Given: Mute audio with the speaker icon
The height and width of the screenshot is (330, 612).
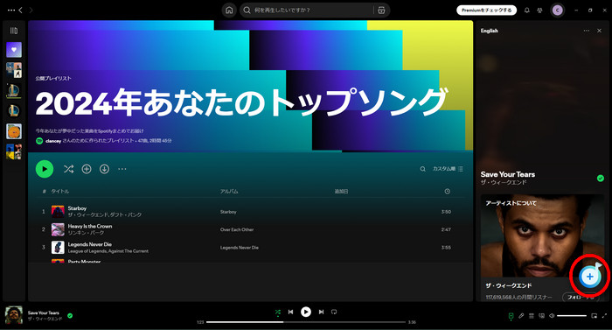Looking at the screenshot, I should pos(552,316).
